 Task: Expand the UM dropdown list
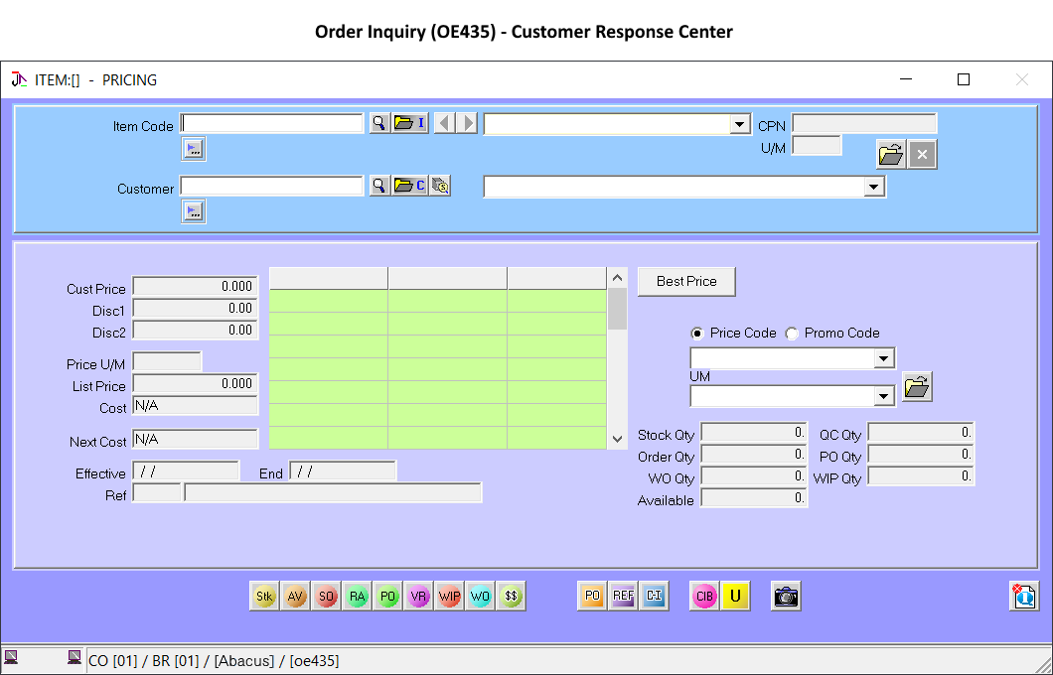point(883,395)
